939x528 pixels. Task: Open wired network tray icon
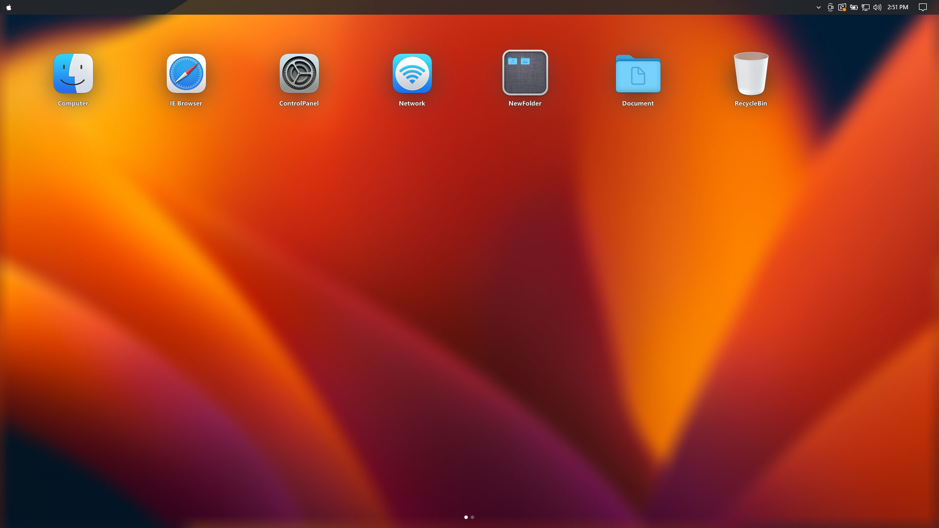tap(866, 7)
